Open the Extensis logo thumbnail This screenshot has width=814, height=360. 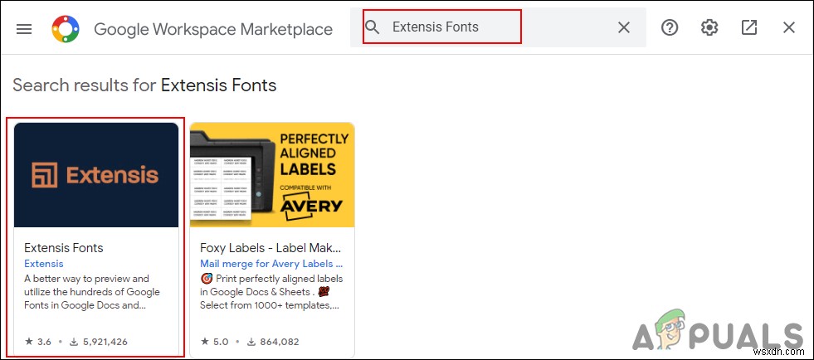pyautogui.click(x=96, y=175)
